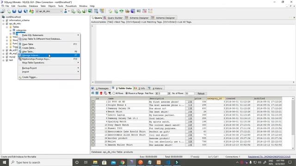Click the First Row input field
The image size is (296, 166).
pos(163,93)
